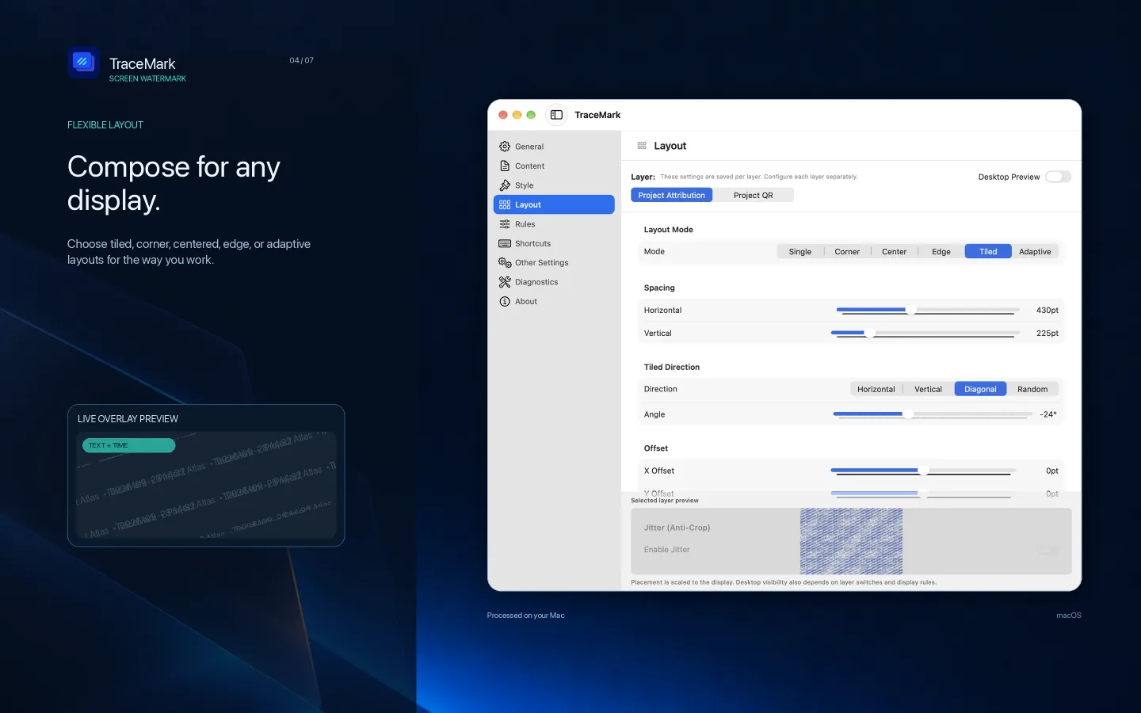The height and width of the screenshot is (713, 1141).
Task: Set layout mode to Edge
Action: (x=941, y=251)
